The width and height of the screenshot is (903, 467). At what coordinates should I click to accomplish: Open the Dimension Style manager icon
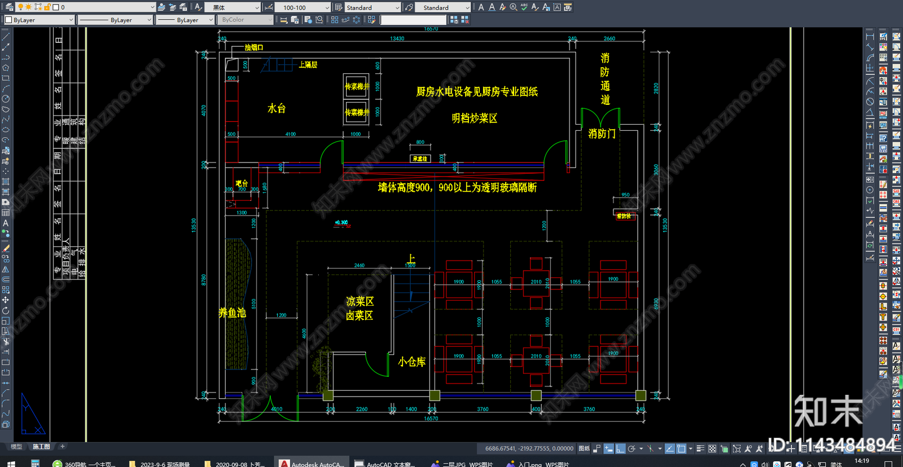269,7
